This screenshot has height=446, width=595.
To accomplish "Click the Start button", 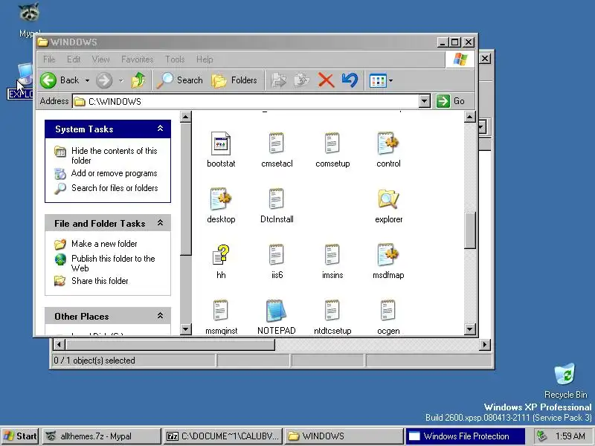I will (x=20, y=436).
